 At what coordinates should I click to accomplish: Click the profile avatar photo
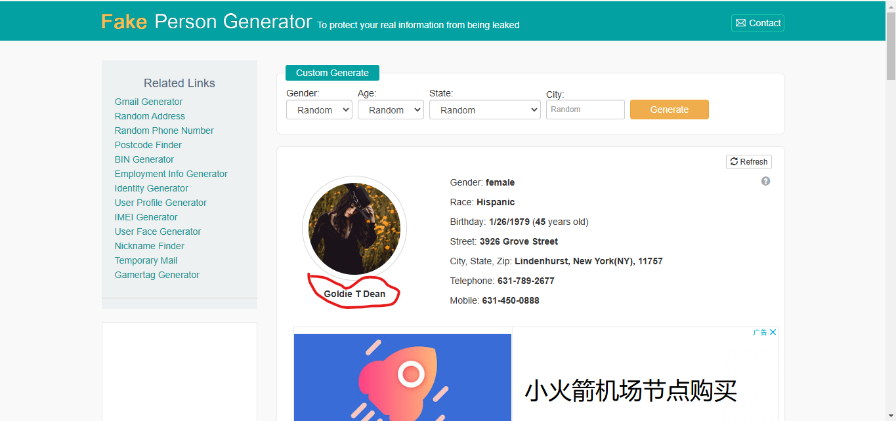354,229
